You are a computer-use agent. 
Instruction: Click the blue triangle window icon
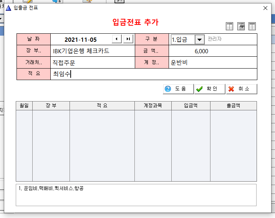click(x=8, y=8)
